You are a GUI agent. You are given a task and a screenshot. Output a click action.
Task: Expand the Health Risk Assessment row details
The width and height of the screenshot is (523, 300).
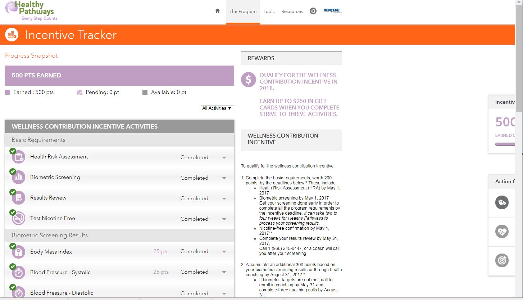(224, 157)
